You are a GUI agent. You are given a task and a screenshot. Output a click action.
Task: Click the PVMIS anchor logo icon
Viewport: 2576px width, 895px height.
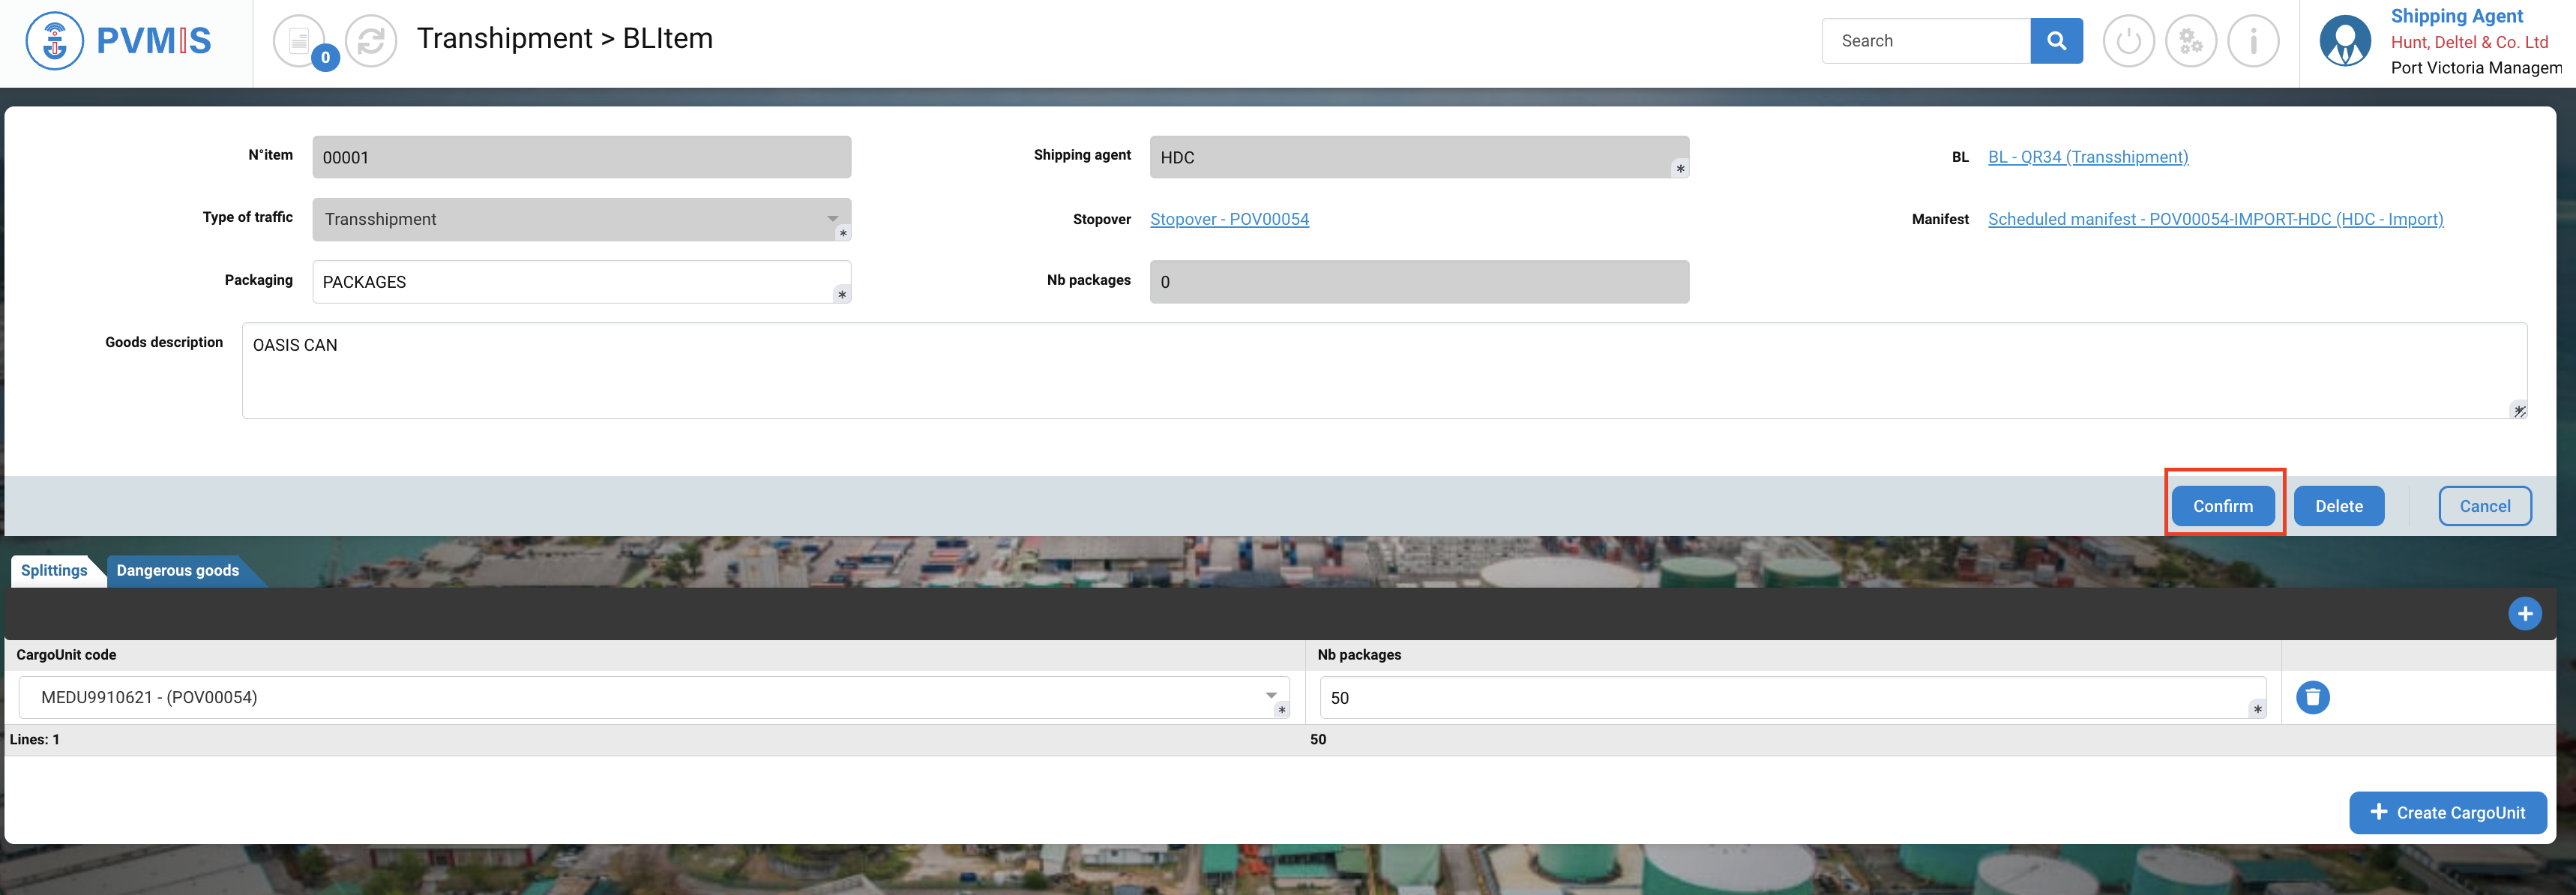pos(54,41)
